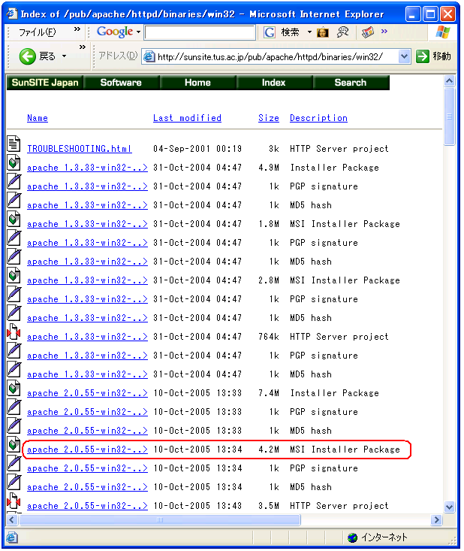Click into the Google toolbar search field

click(x=199, y=32)
